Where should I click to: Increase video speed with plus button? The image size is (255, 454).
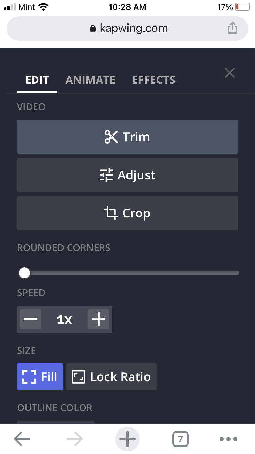click(x=99, y=319)
